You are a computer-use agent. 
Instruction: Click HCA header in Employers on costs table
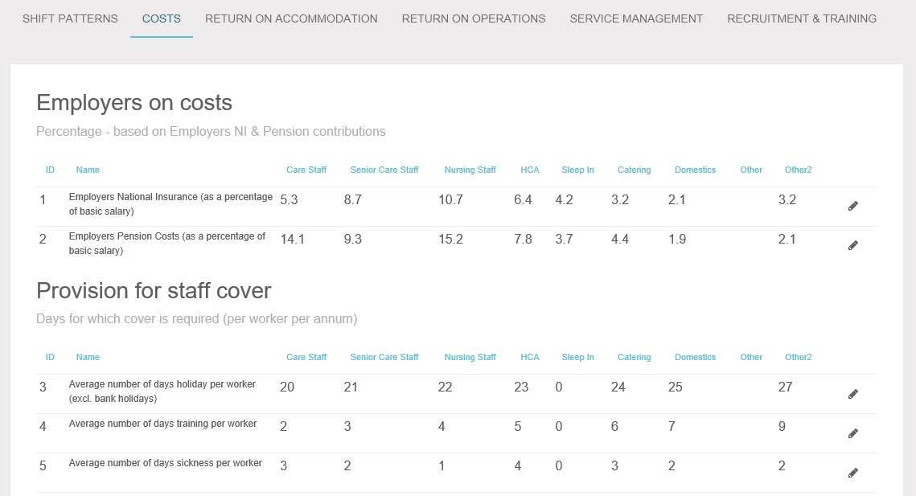point(530,170)
